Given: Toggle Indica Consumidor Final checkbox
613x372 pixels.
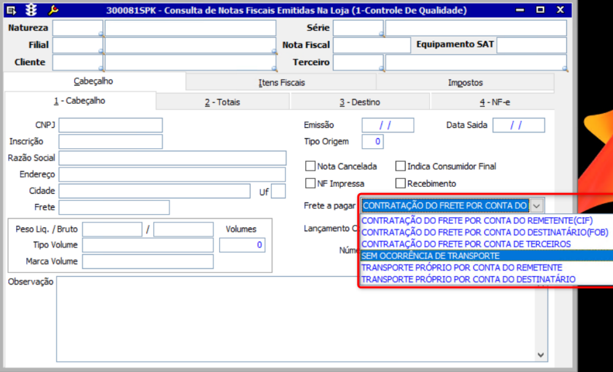Looking at the screenshot, I should pyautogui.click(x=400, y=166).
